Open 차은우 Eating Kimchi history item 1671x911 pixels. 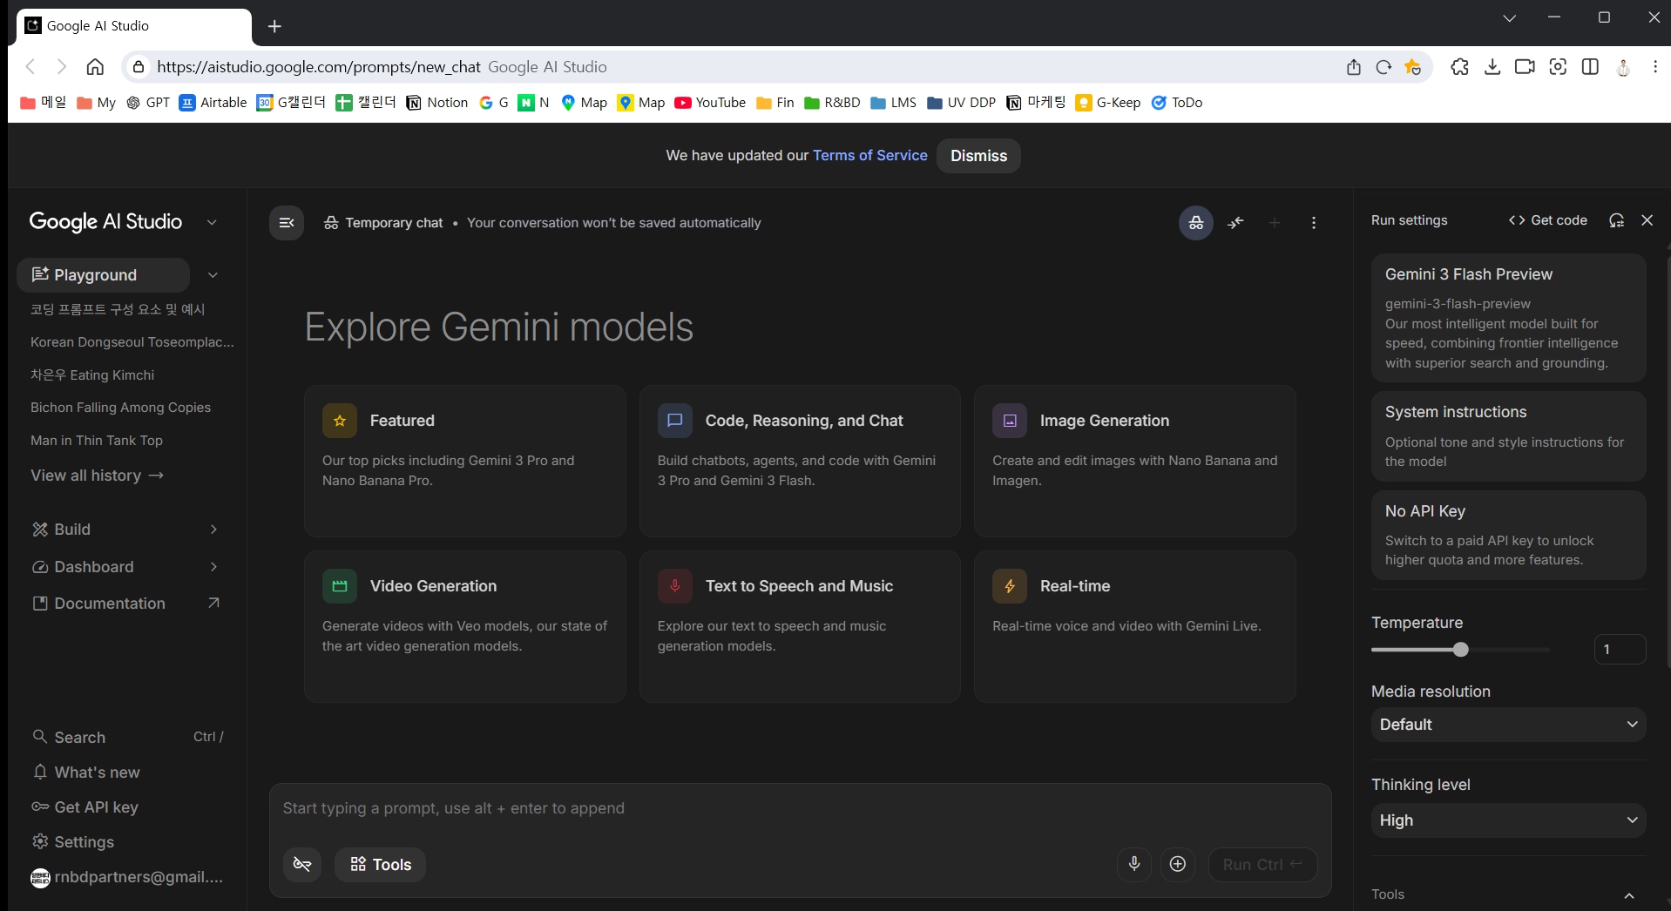[92, 375]
